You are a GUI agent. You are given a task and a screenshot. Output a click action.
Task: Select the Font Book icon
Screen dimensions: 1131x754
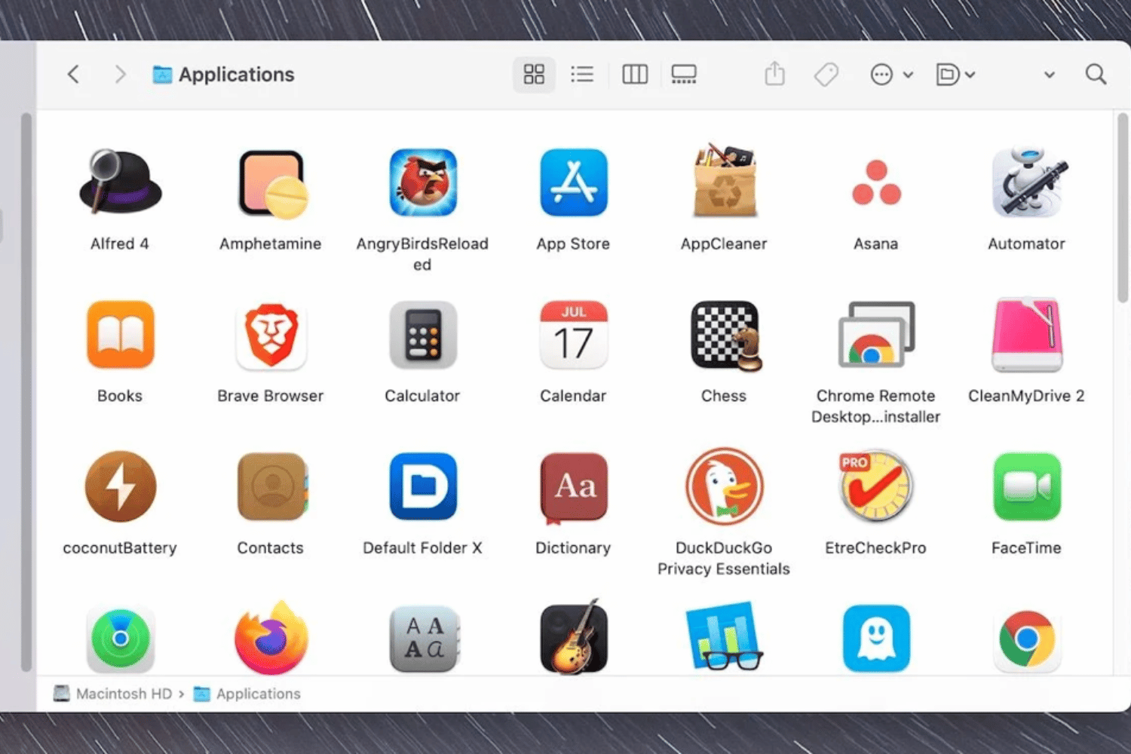point(424,639)
